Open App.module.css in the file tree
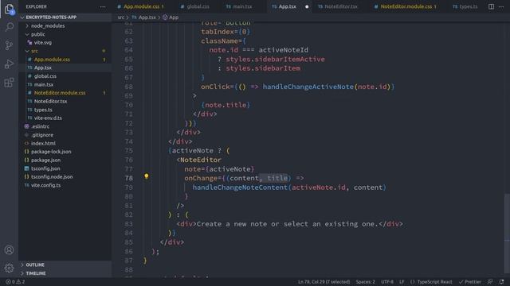 point(65,60)
